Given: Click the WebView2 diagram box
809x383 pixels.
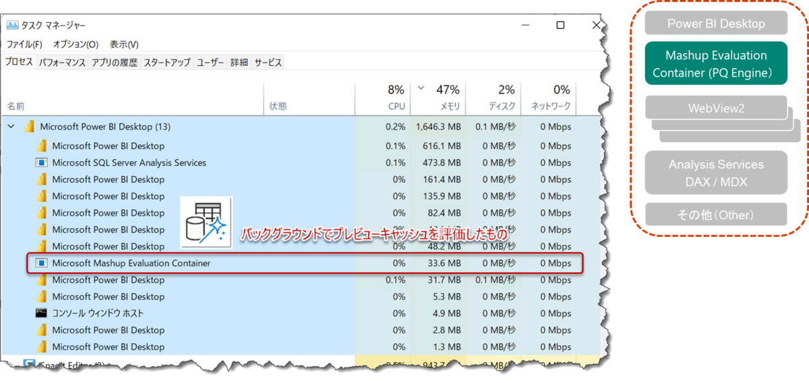Looking at the screenshot, I should pyautogui.click(x=716, y=108).
